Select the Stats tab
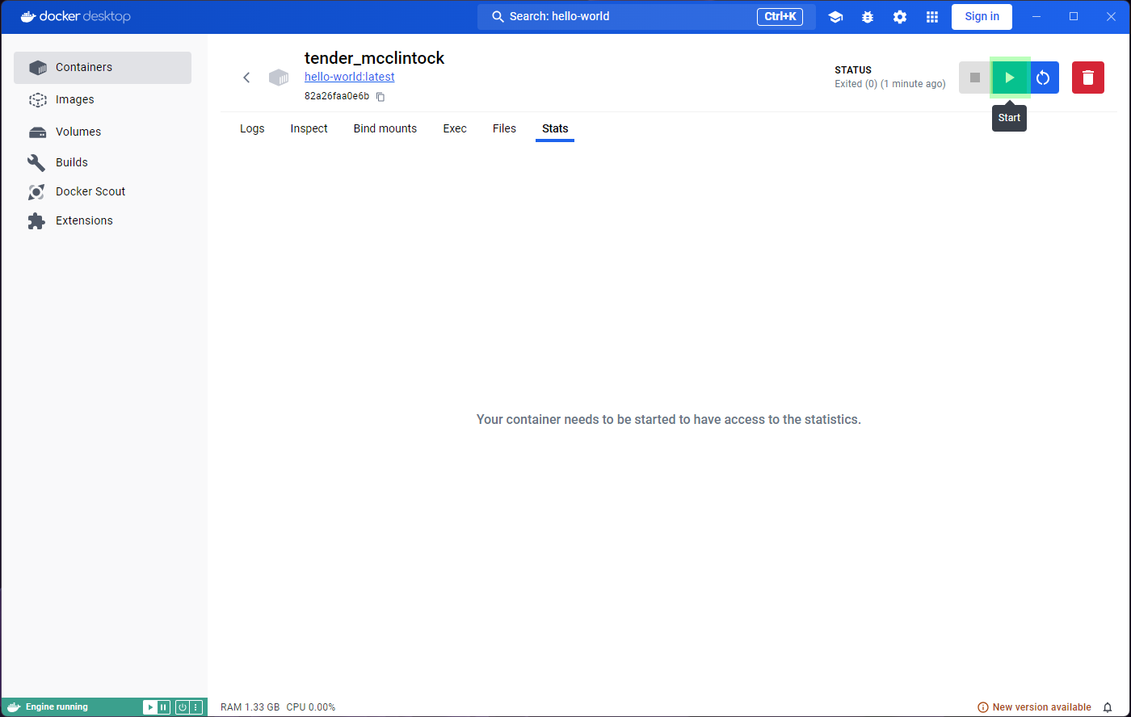This screenshot has width=1131, height=717. [x=555, y=128]
